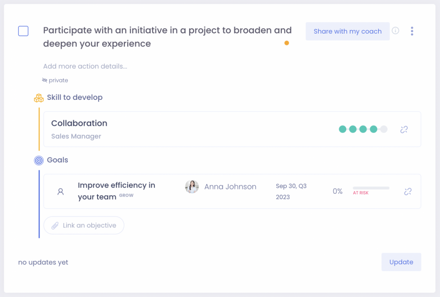Unlink the Collaboration skill using its unlink icon
Image resolution: width=440 pixels, height=297 pixels.
click(x=403, y=129)
